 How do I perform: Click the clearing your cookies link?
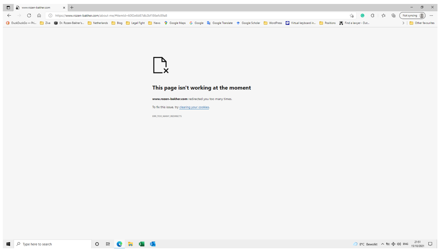pyautogui.click(x=194, y=107)
